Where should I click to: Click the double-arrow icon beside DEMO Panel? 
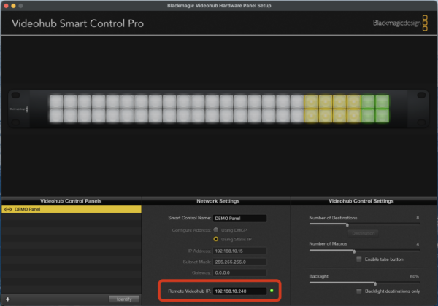pyautogui.click(x=8, y=209)
